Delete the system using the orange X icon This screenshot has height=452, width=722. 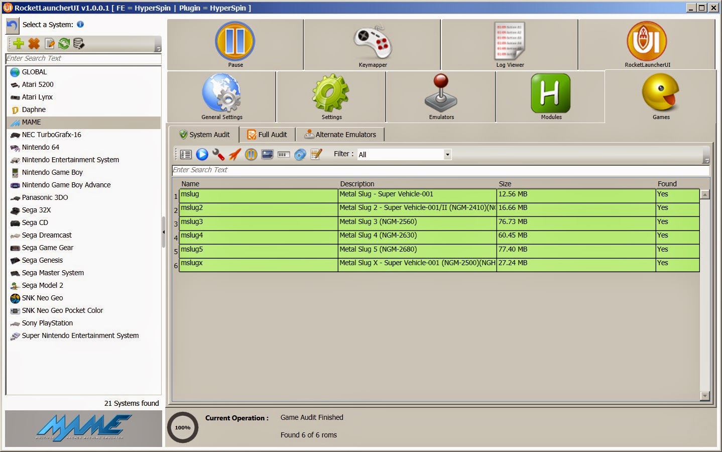tap(34, 44)
